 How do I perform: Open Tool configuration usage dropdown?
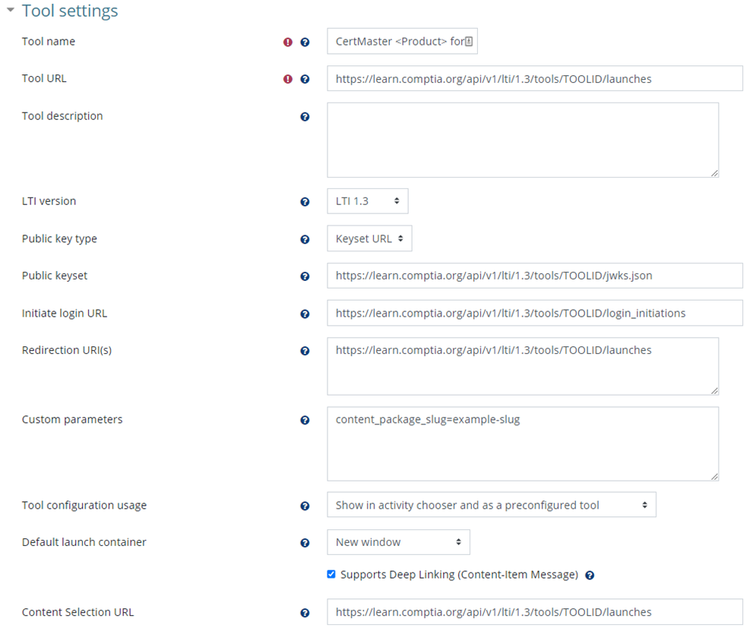[x=492, y=505]
